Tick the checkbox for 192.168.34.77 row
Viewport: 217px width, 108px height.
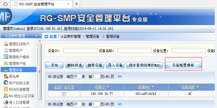point(64,94)
